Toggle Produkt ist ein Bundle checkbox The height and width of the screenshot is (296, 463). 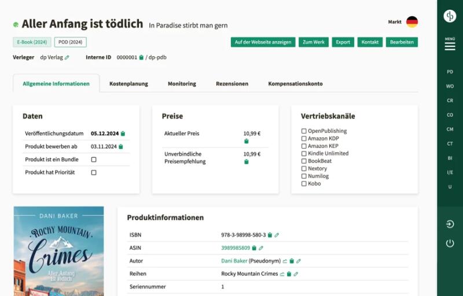click(94, 160)
